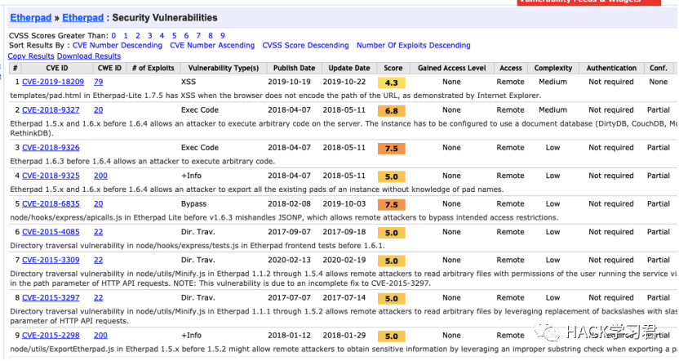679x361 pixels.
Task: Open CVE-2019-18209 details
Action: [53, 82]
